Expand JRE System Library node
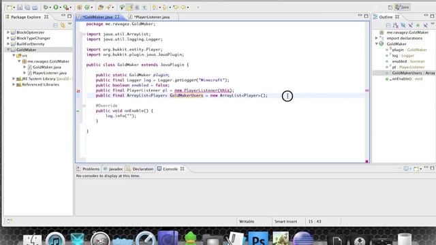This screenshot has height=245, width=436. click(x=14, y=79)
